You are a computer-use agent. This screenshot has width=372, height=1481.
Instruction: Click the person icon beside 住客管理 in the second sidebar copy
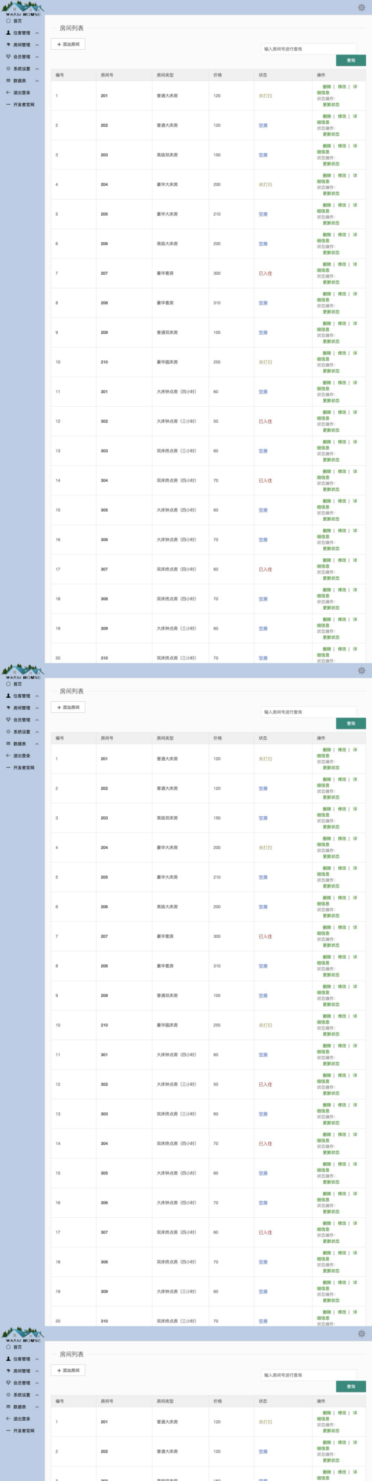(x=8, y=695)
